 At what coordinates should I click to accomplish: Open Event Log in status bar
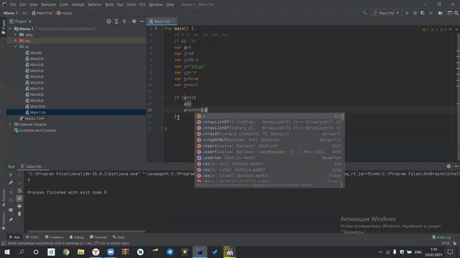click(x=441, y=237)
